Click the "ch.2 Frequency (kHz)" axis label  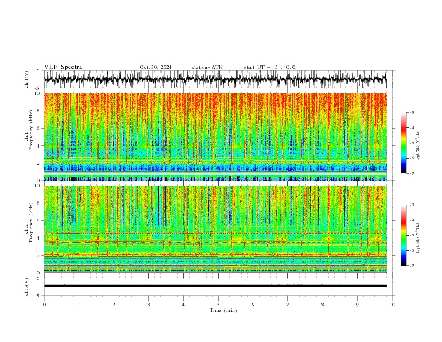coord(29,222)
